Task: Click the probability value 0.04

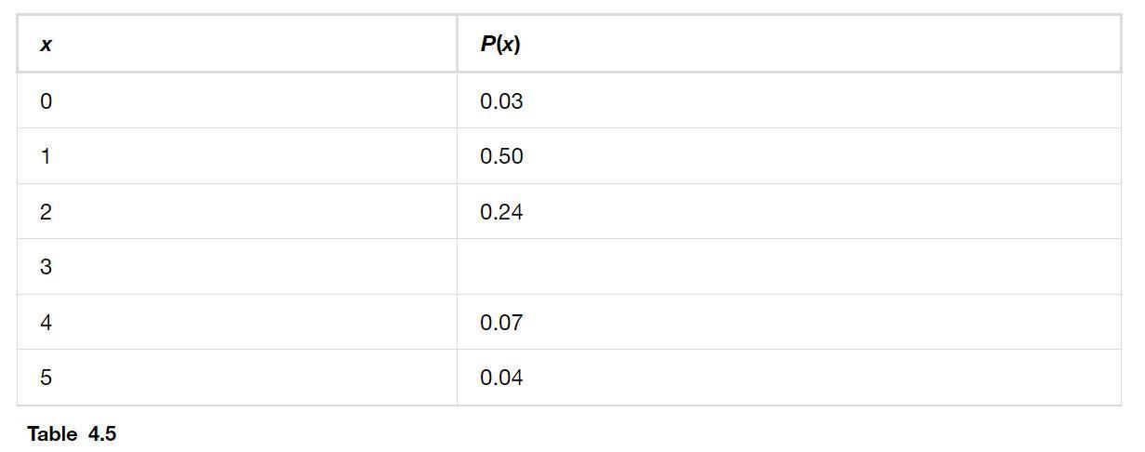Action: click(501, 378)
